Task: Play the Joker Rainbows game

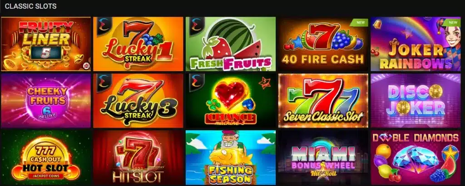Action: tap(416, 44)
